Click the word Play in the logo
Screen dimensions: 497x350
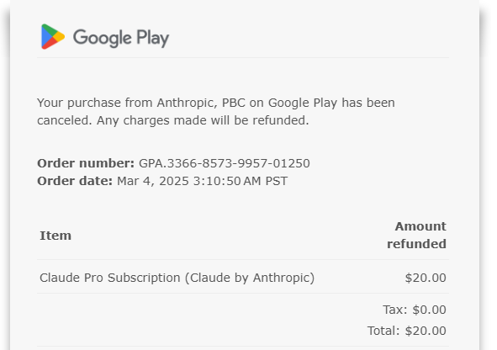point(153,38)
